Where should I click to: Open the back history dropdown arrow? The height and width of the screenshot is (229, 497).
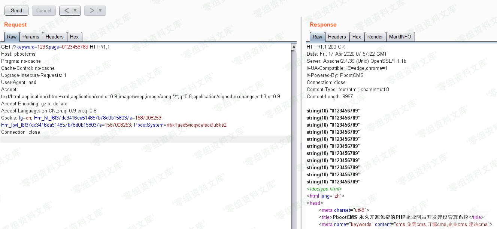point(75,10)
